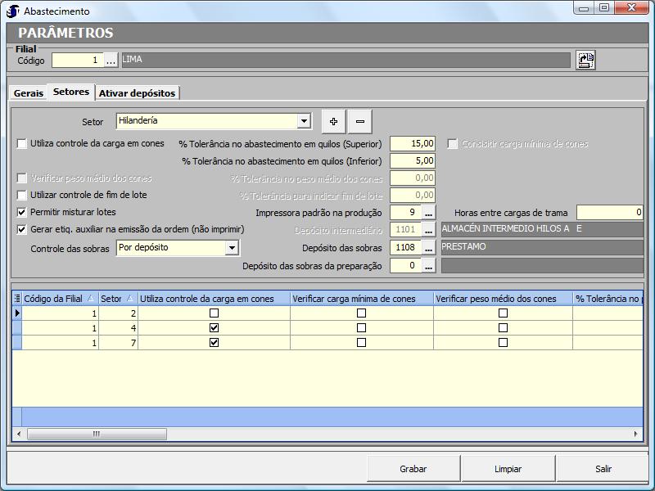Click the horizontal scrollbar right arrow in the grid
The width and height of the screenshot is (655, 491).
(637, 434)
